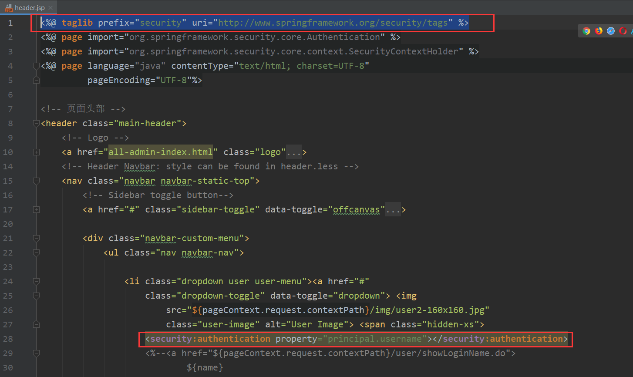Click the "sidebar-toggle" class value

218,209
